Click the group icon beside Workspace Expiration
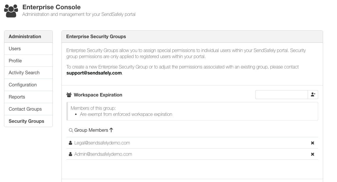337x182 pixels. pyautogui.click(x=69, y=95)
